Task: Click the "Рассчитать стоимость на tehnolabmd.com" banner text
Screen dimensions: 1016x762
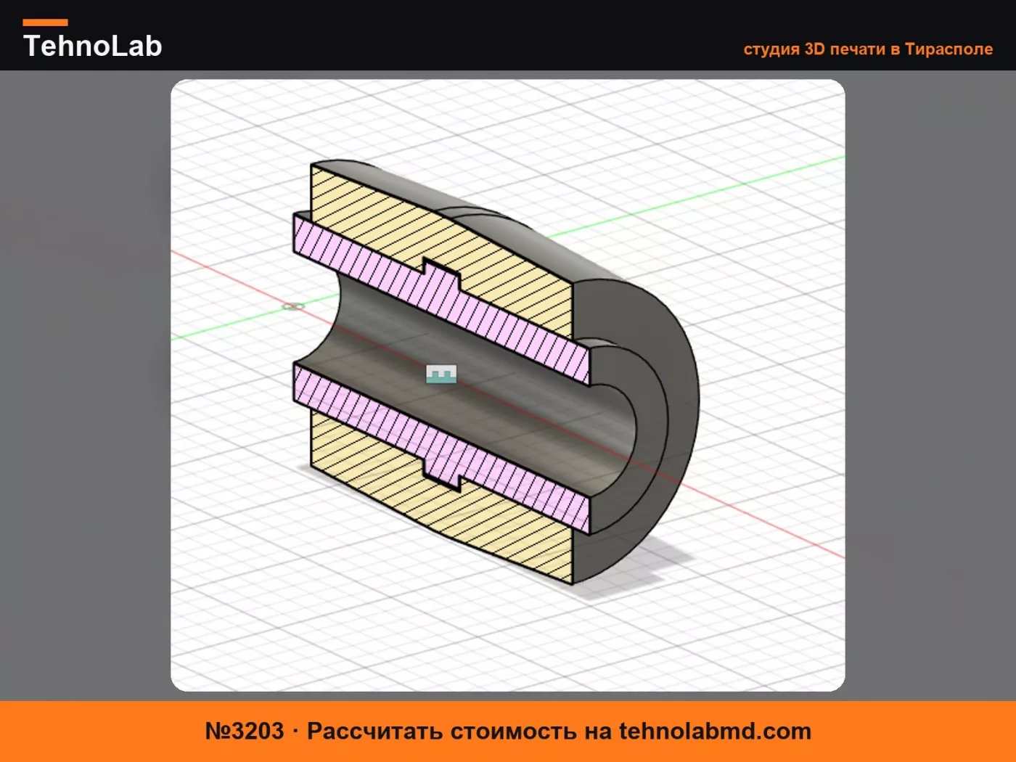Action: [559, 731]
